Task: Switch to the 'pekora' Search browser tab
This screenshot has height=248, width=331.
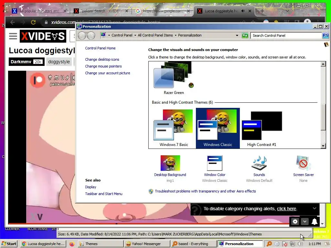Action: click(101, 11)
